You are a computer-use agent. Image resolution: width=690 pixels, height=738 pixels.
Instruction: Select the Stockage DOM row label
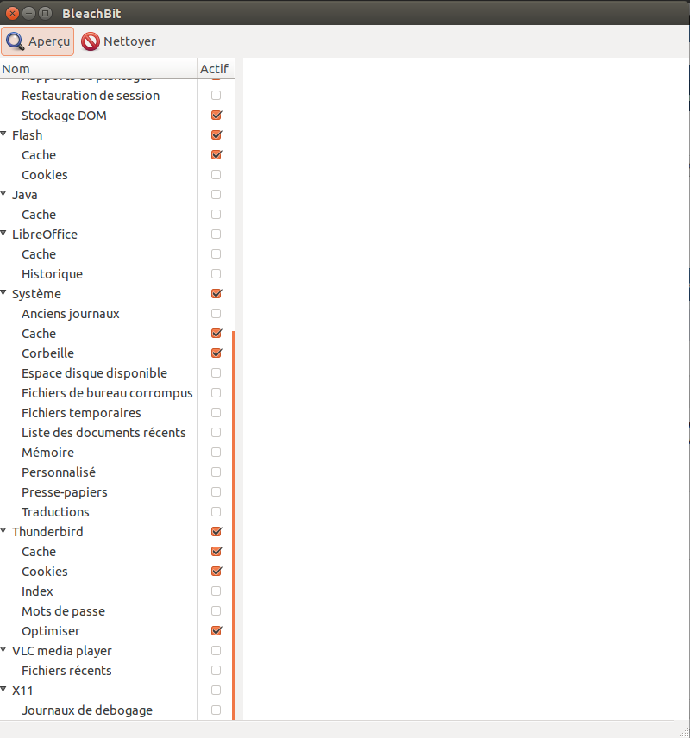coord(64,116)
